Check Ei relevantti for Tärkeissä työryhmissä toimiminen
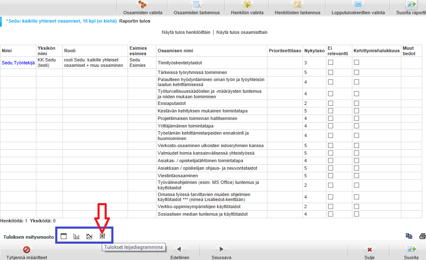Screen dimensions: 426x260 pyautogui.click(x=330, y=72)
